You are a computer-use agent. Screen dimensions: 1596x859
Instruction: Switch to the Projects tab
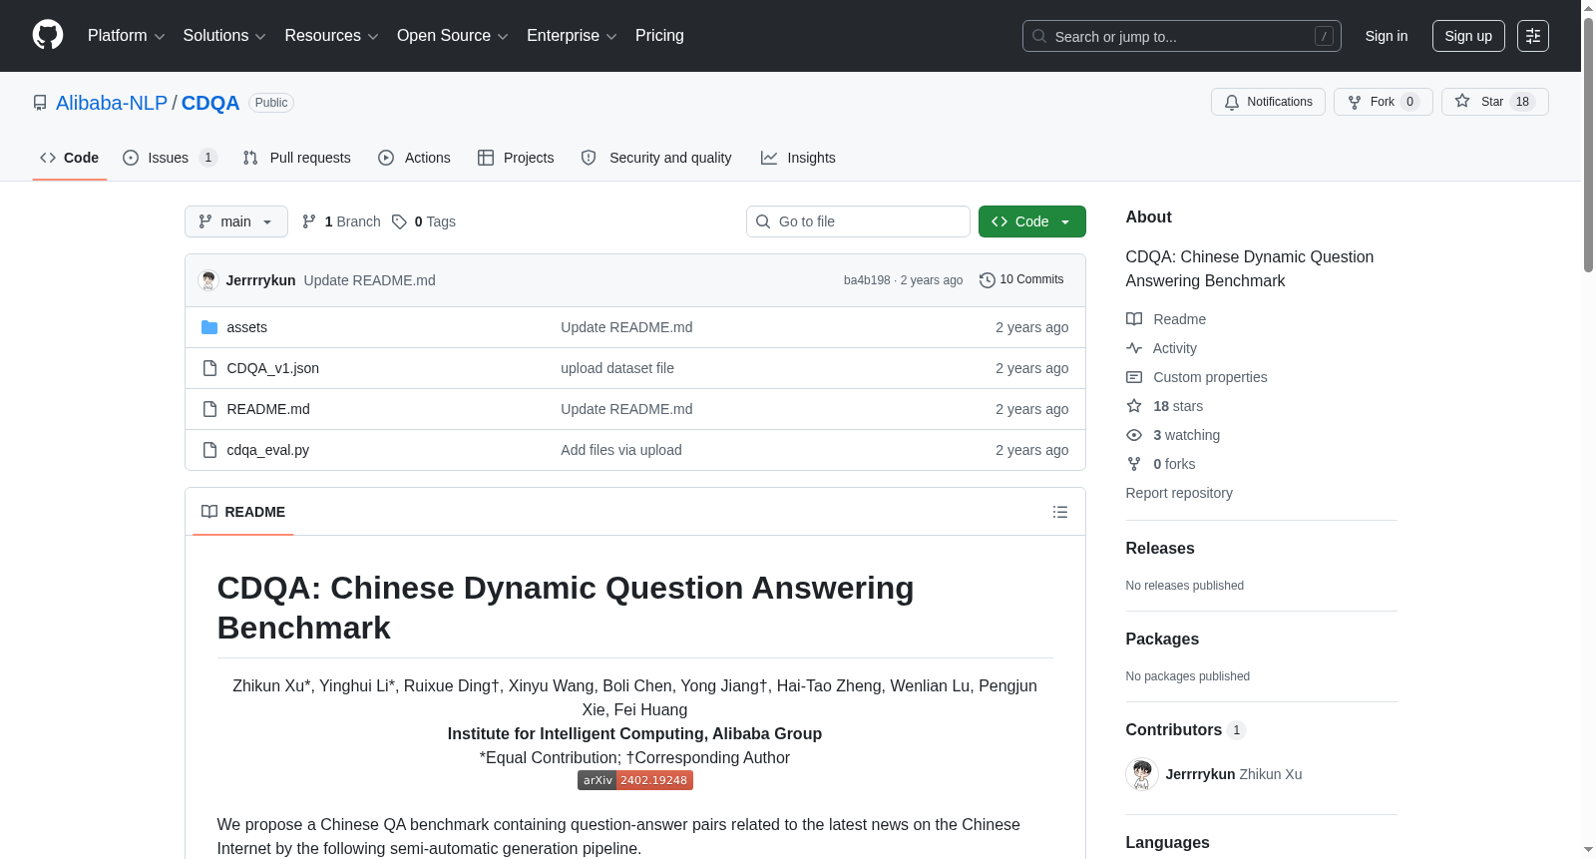tap(516, 158)
